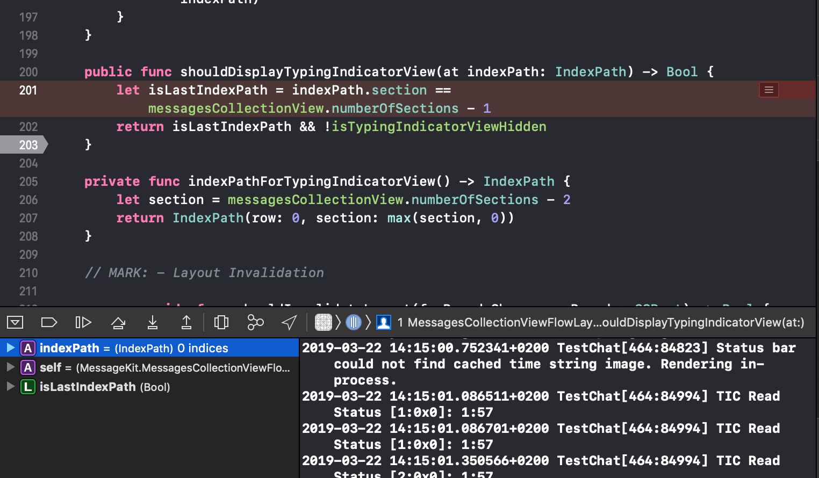Click console log at 14:15:01.086701
This screenshot has height=478, width=819.
click(x=541, y=437)
